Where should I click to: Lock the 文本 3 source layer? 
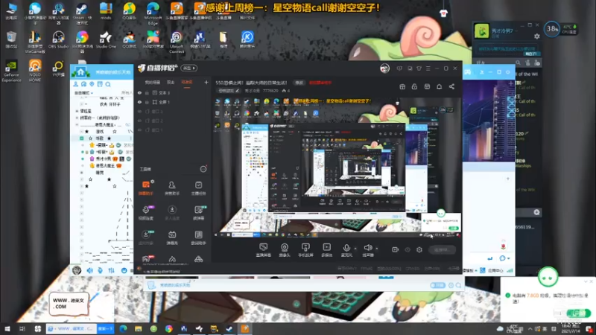[x=147, y=92]
